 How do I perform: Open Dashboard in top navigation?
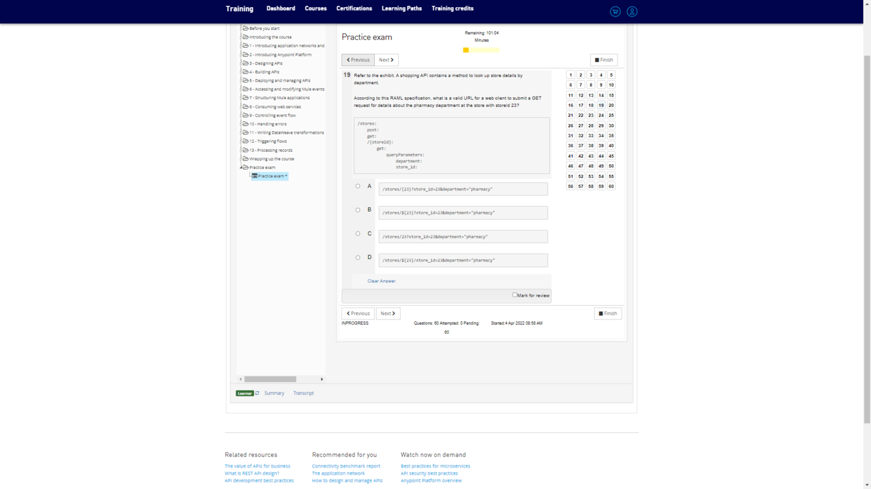point(281,8)
